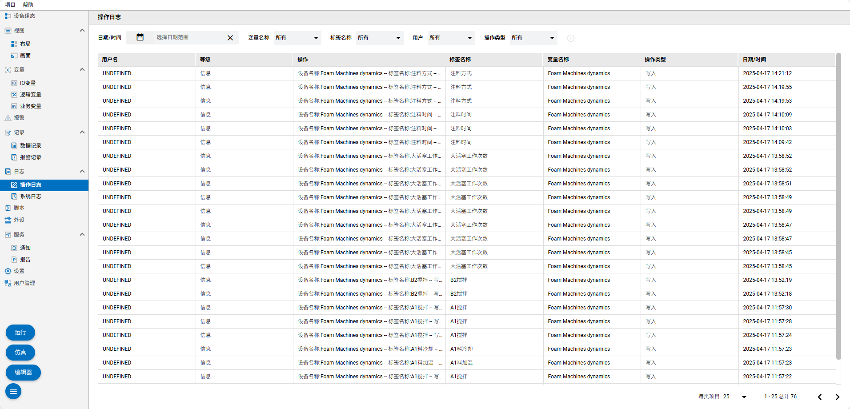Screen dimensions: 850x409
Task: Open the 数据记录 icon
Action: [14, 146]
